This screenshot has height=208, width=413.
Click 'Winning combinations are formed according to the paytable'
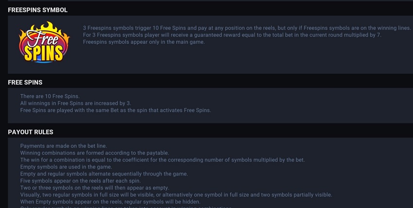[95, 153]
